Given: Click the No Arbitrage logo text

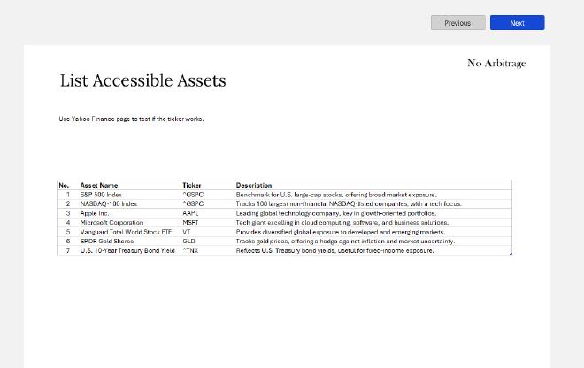Looking at the screenshot, I should 496,63.
